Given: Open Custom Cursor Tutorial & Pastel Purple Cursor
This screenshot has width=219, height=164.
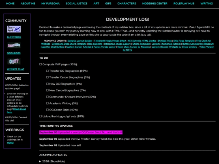Looking at the screenshot, I should pyautogui.click(x=91, y=47).
